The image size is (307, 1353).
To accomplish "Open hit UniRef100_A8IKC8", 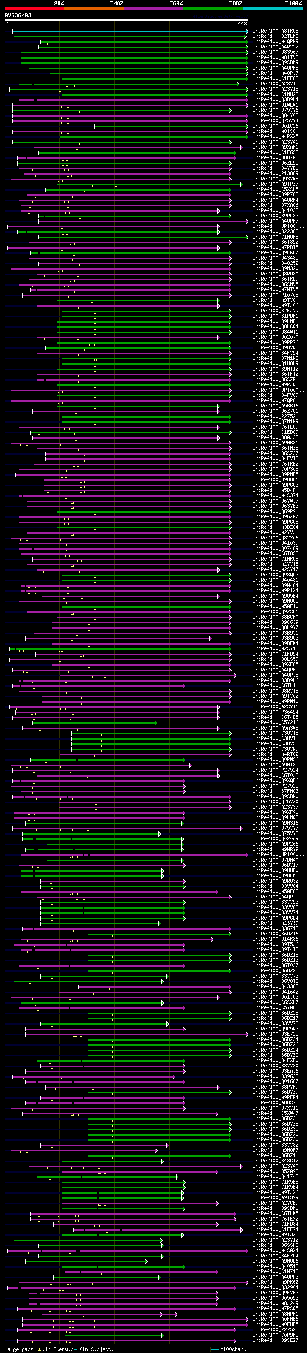I will pyautogui.click(x=275, y=31).
